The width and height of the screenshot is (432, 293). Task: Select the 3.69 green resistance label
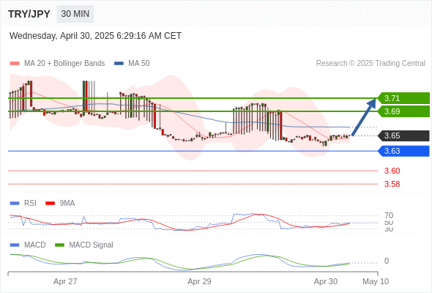click(403, 111)
